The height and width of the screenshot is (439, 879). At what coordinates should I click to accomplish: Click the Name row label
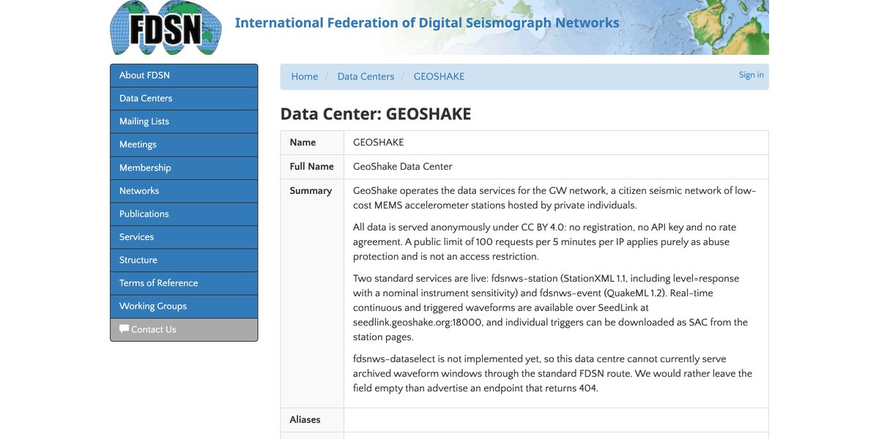point(303,143)
